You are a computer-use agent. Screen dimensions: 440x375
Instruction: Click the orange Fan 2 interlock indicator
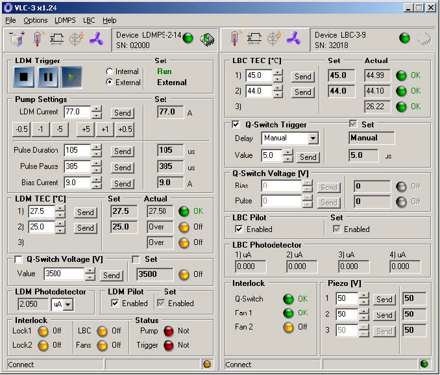[288, 327]
